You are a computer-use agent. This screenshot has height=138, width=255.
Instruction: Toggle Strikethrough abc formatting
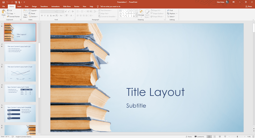(x=54, y=16)
